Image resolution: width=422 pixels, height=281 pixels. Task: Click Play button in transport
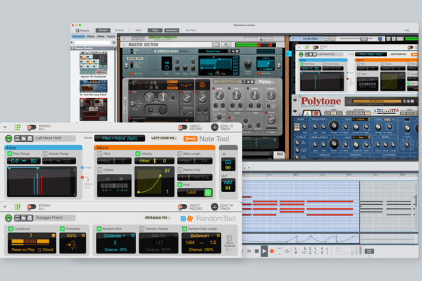pos(264,251)
